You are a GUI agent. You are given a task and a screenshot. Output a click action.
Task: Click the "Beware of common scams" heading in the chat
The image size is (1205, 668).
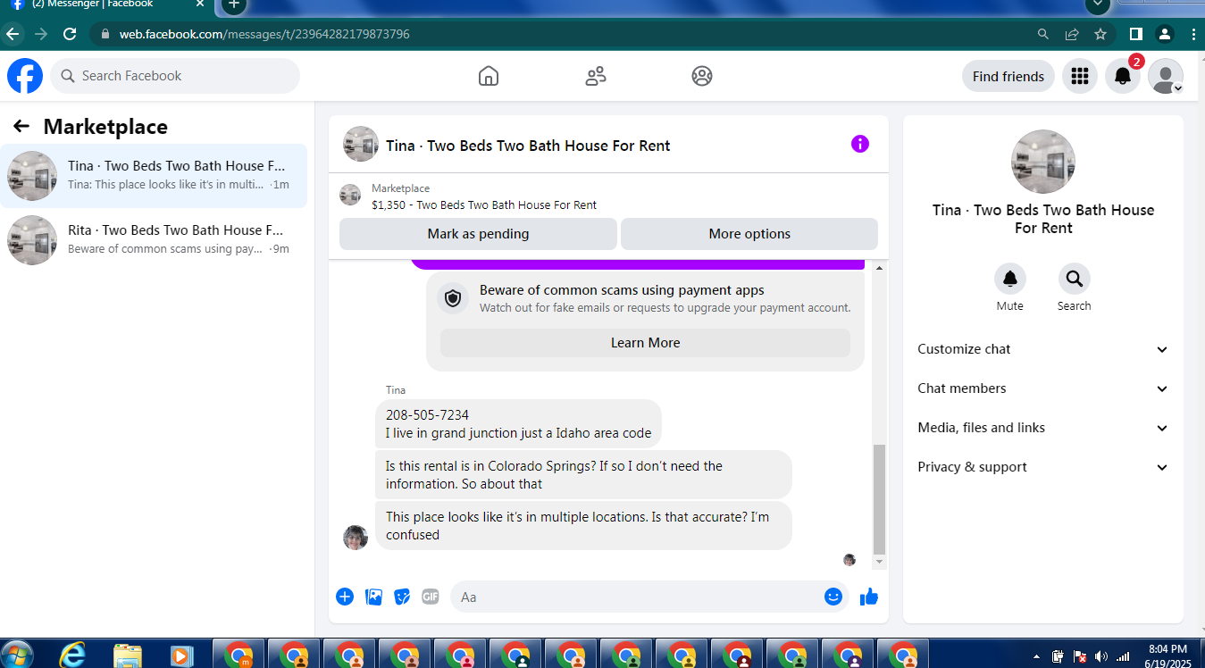coord(622,289)
